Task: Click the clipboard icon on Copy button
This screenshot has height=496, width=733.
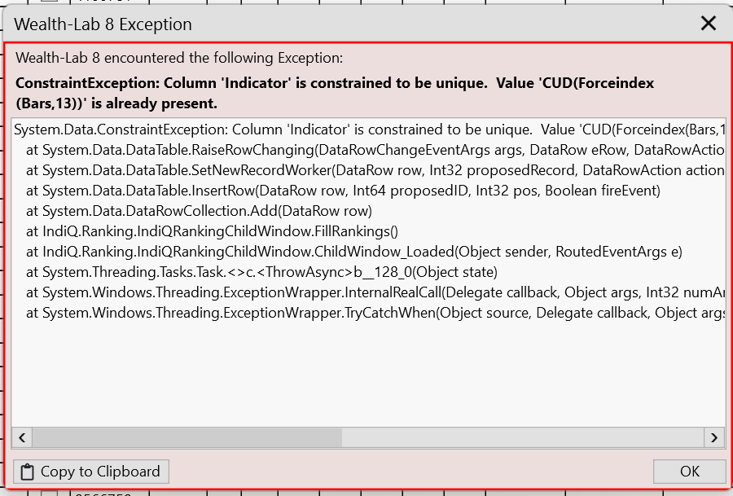Action: tap(27, 472)
